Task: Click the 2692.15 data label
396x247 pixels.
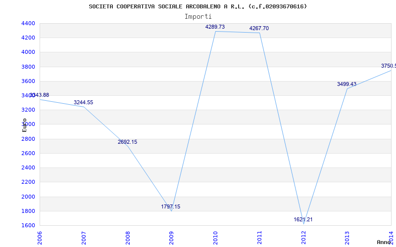Action: (x=127, y=142)
